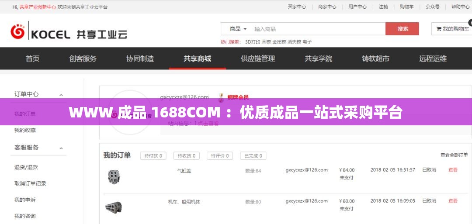
Task: Select hot search term 木模
Action: [266, 42]
